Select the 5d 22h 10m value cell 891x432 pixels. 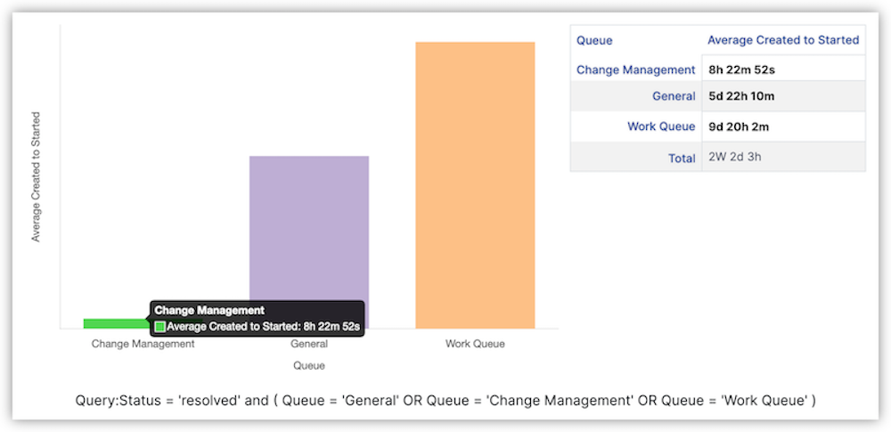pos(742,96)
